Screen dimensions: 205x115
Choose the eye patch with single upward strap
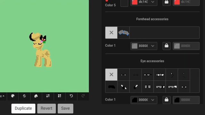click(x=135, y=87)
